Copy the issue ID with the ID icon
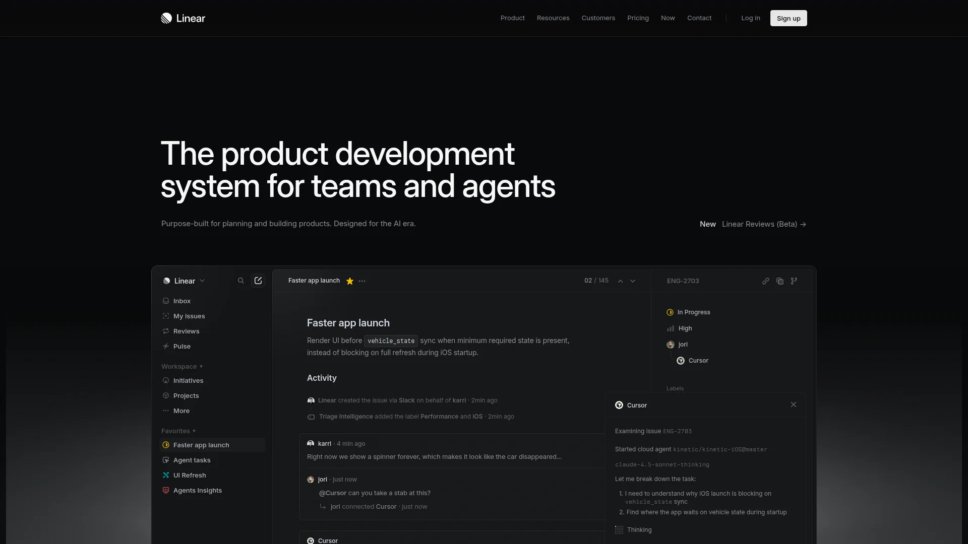 click(780, 281)
